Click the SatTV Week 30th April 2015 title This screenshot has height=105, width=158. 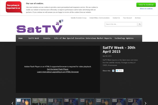119,50
